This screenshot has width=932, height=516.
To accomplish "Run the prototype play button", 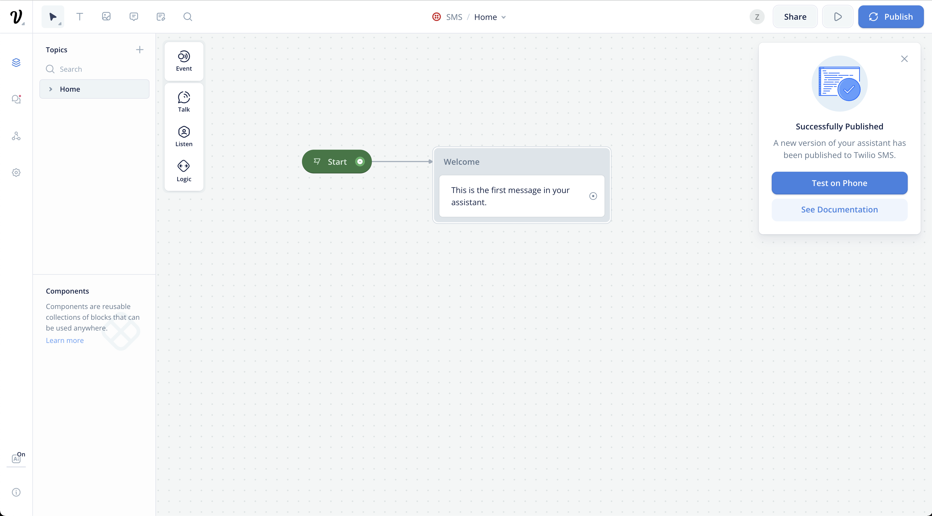I will [837, 17].
